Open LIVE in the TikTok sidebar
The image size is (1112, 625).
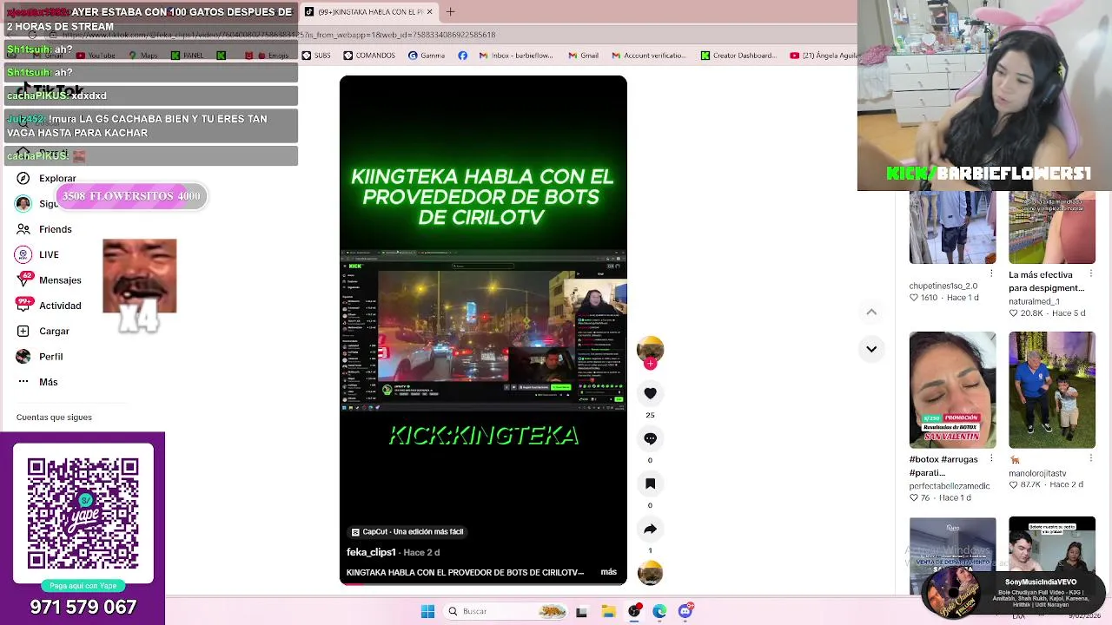[x=36, y=254]
